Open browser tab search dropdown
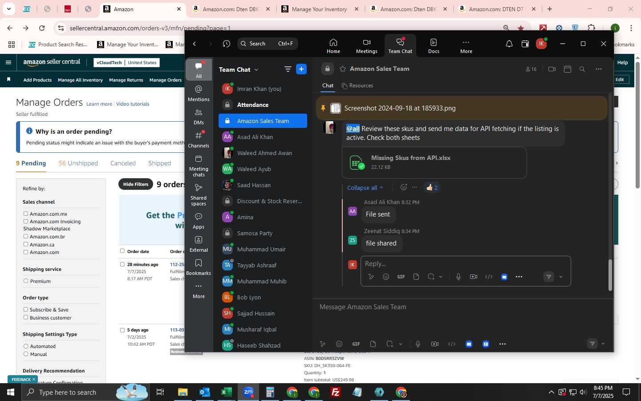The image size is (641, 401). [x=8, y=9]
